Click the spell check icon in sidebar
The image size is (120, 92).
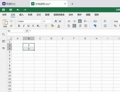point(4,48)
